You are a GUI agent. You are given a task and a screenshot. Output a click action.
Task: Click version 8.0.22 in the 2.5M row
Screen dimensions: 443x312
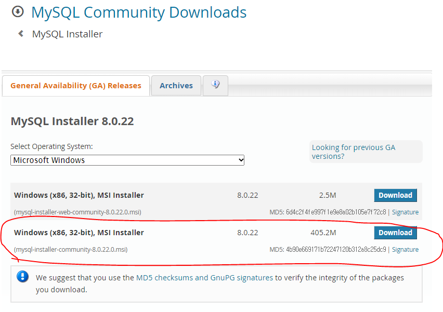point(247,195)
